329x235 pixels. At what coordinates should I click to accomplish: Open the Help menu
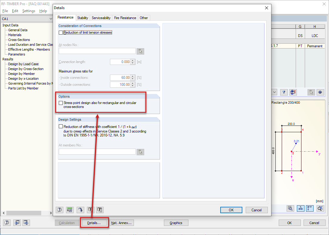43,11
